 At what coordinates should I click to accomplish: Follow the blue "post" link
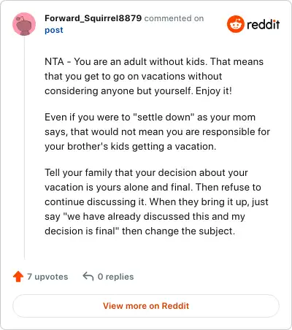click(54, 30)
